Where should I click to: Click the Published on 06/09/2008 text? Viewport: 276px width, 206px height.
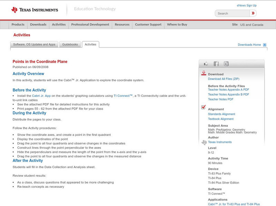[30, 67]
